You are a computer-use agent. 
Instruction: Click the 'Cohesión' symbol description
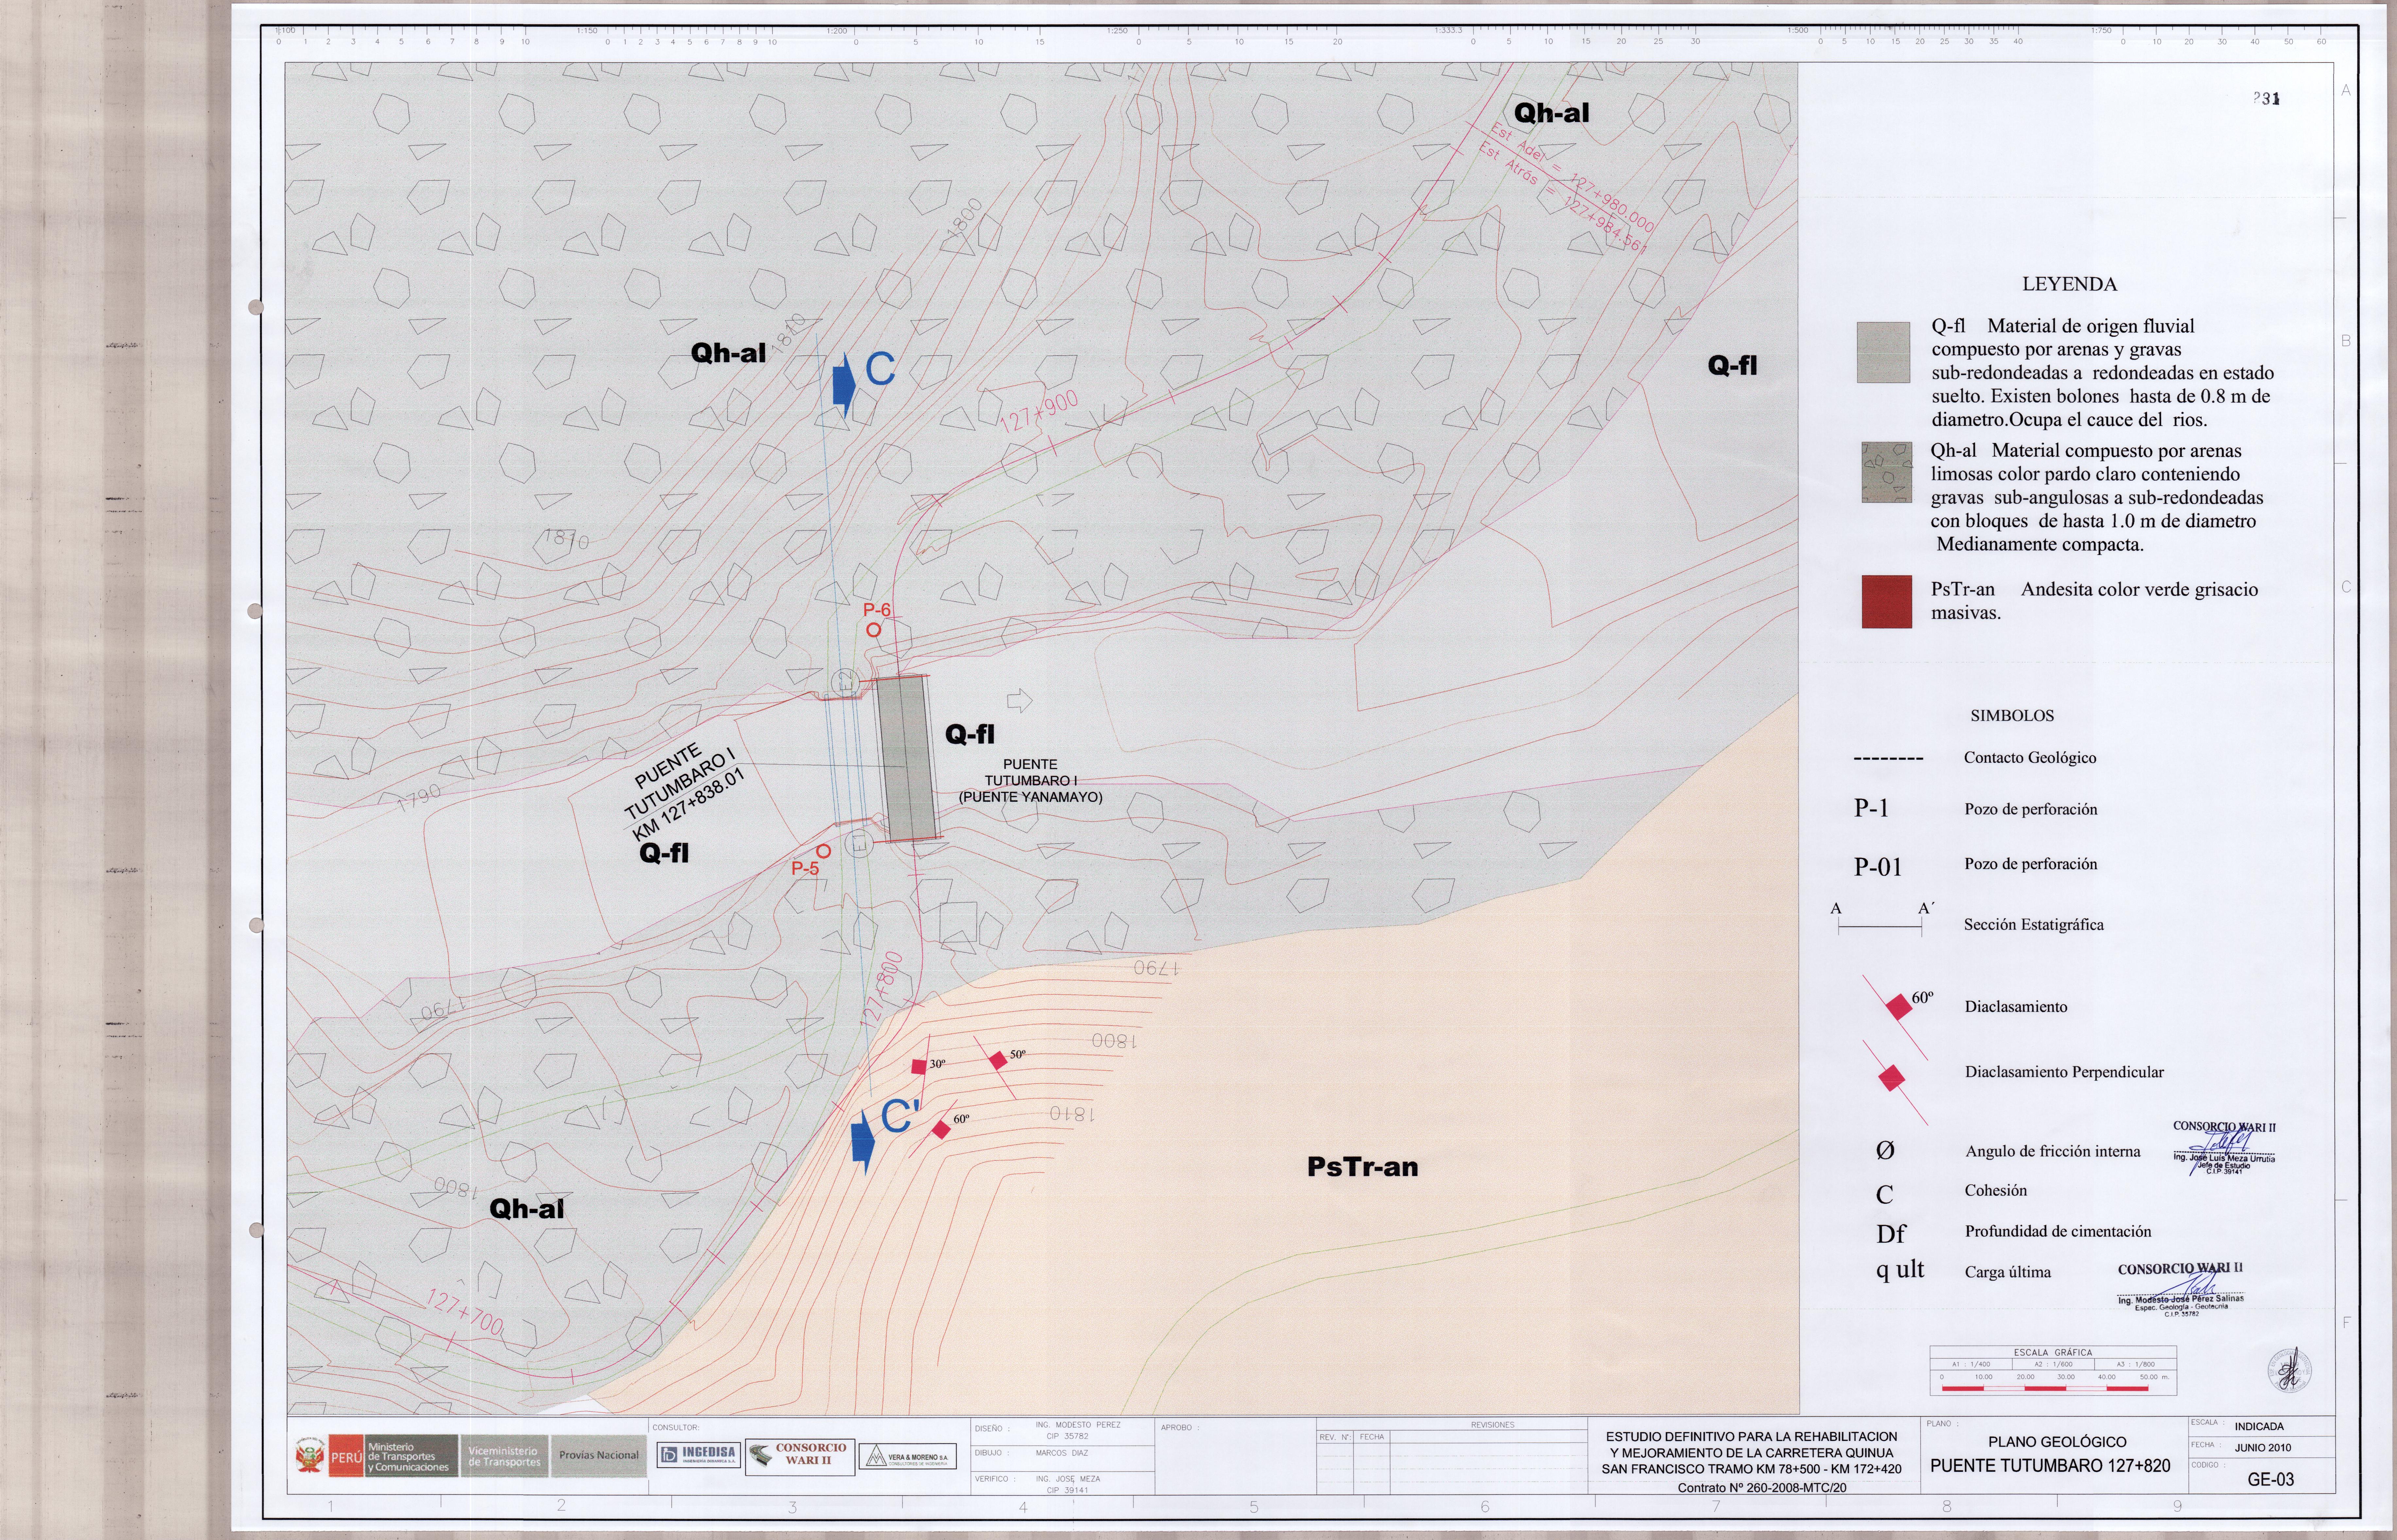pyautogui.click(x=1996, y=1191)
